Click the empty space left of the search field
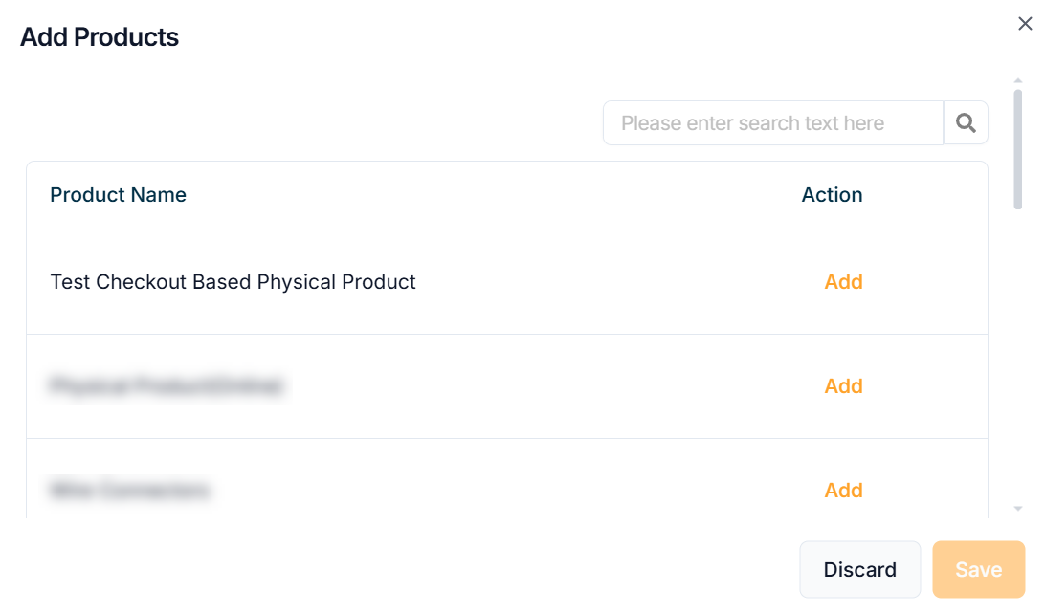The height and width of the screenshot is (613, 1045). 306,123
